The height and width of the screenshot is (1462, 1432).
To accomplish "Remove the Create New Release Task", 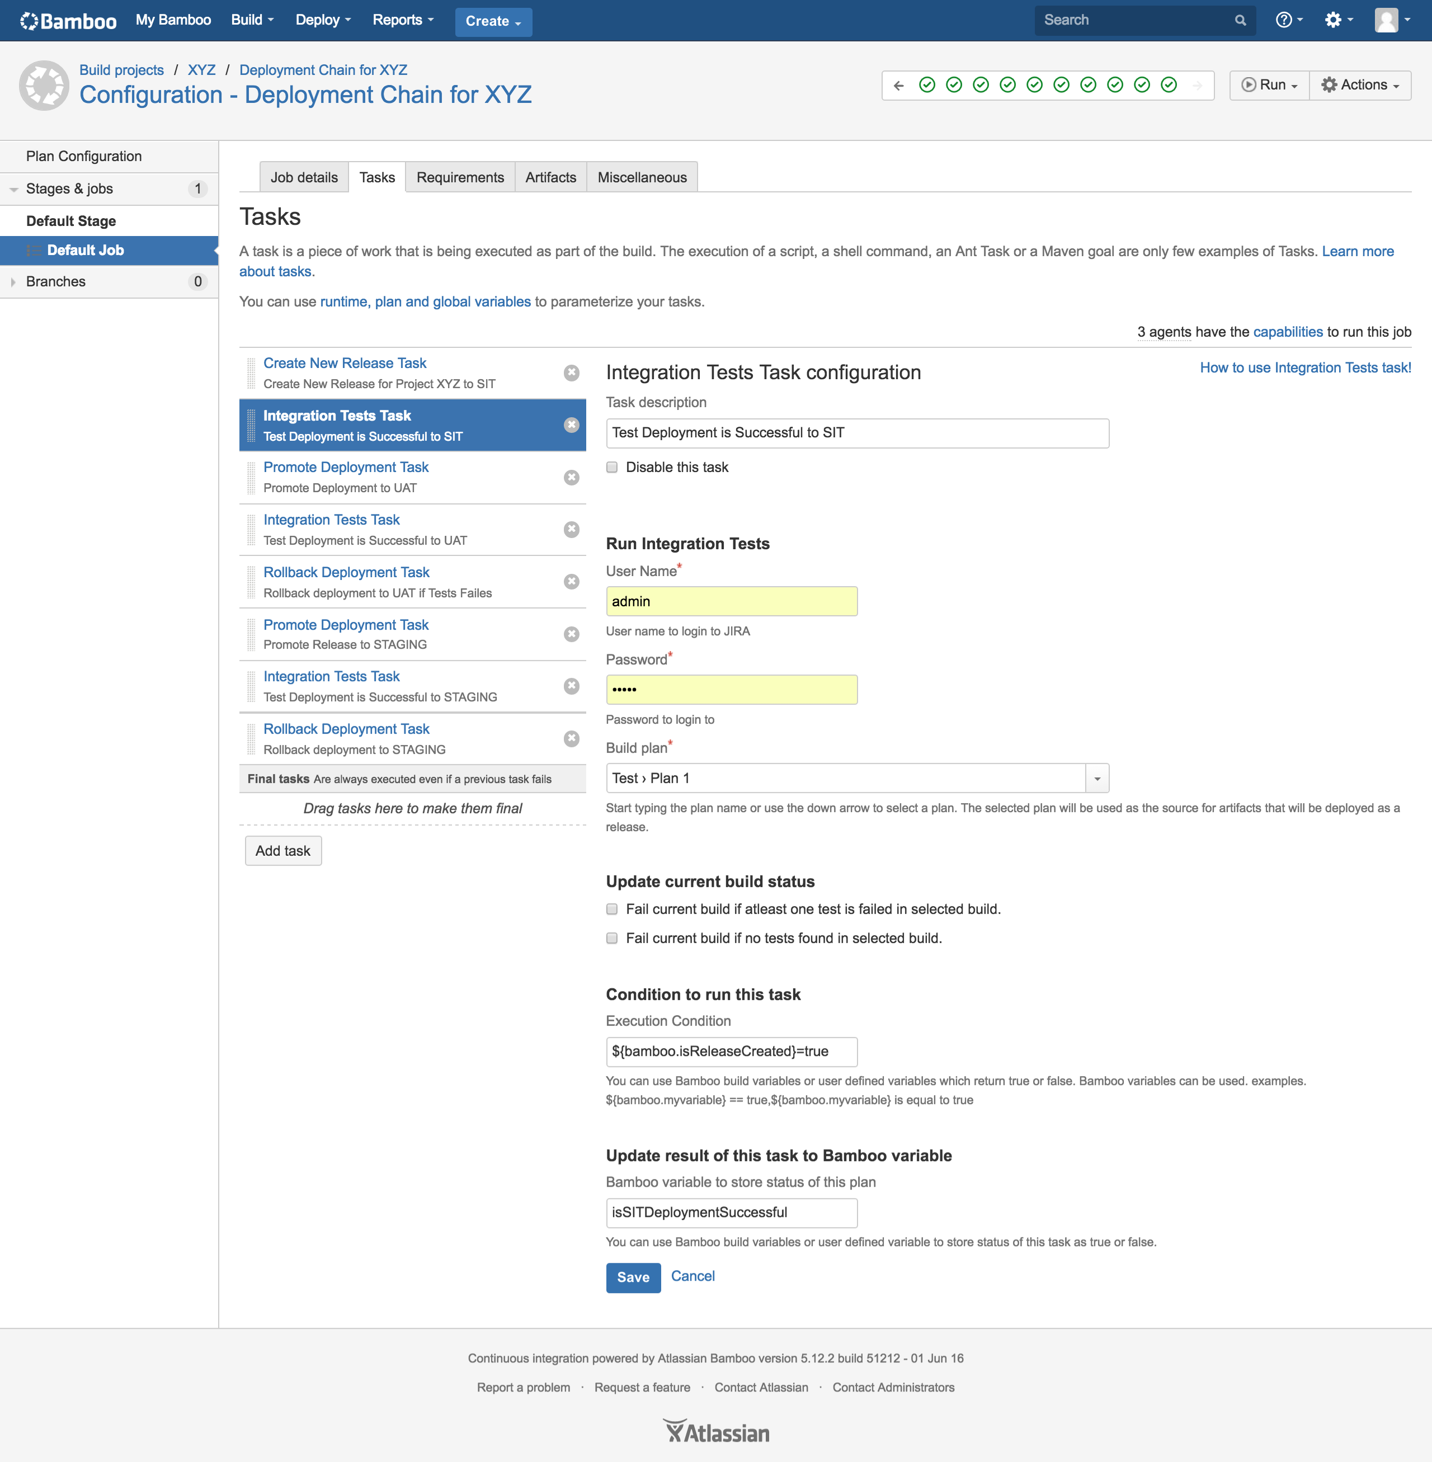I will pos(572,373).
